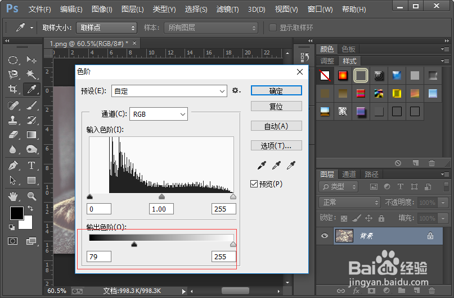Switch to the 调整 tab
This screenshot has height=298, width=454.
327,61
